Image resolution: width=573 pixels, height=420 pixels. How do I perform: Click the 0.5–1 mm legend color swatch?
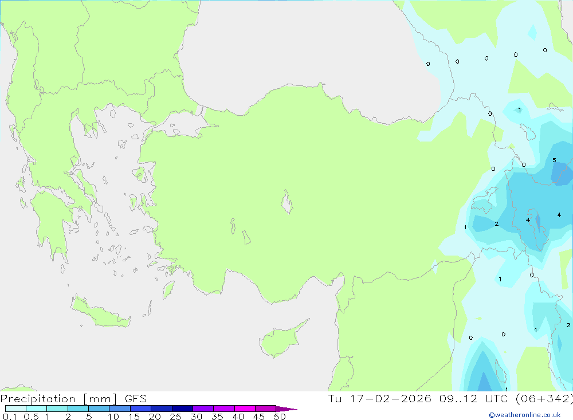coord(36,409)
